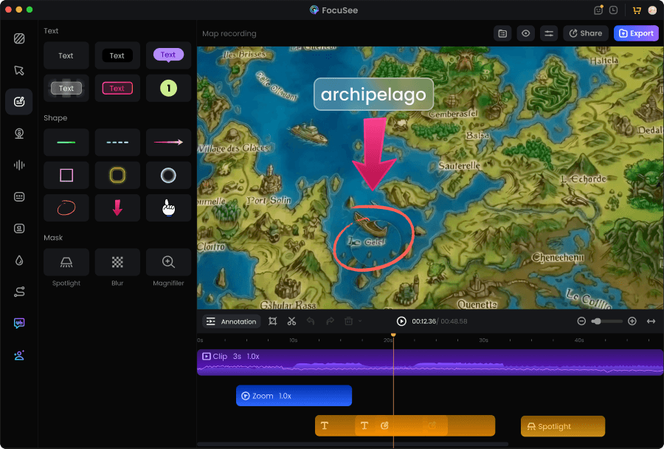
Task: Open the annotation panel sidebar icon
Action: [19, 102]
